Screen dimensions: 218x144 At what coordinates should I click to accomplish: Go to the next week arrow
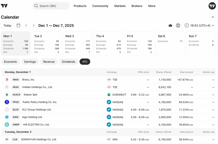[34, 26]
